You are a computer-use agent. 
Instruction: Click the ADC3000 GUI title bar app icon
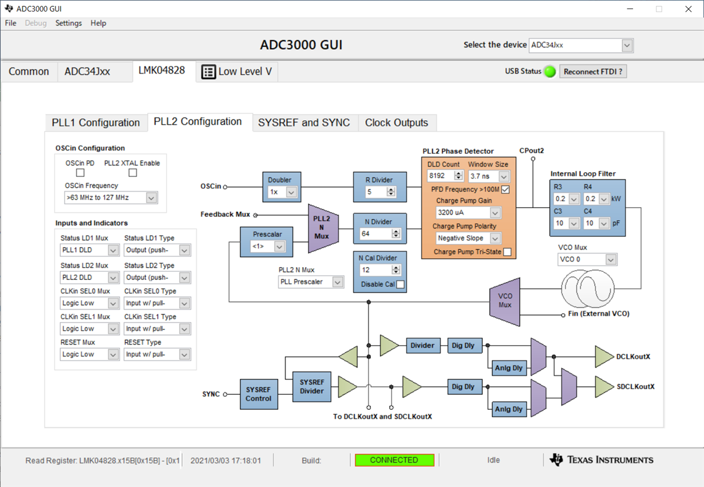click(9, 9)
